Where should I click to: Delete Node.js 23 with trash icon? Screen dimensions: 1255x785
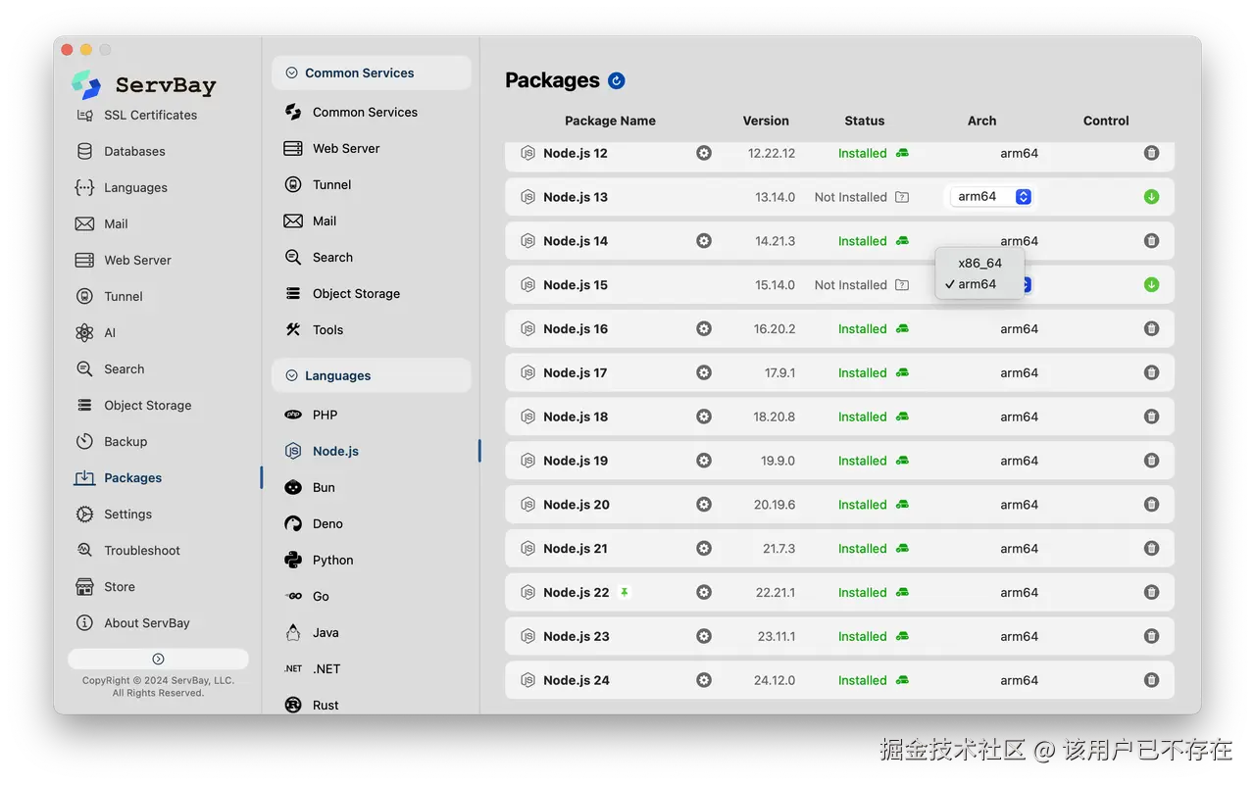[1152, 636]
